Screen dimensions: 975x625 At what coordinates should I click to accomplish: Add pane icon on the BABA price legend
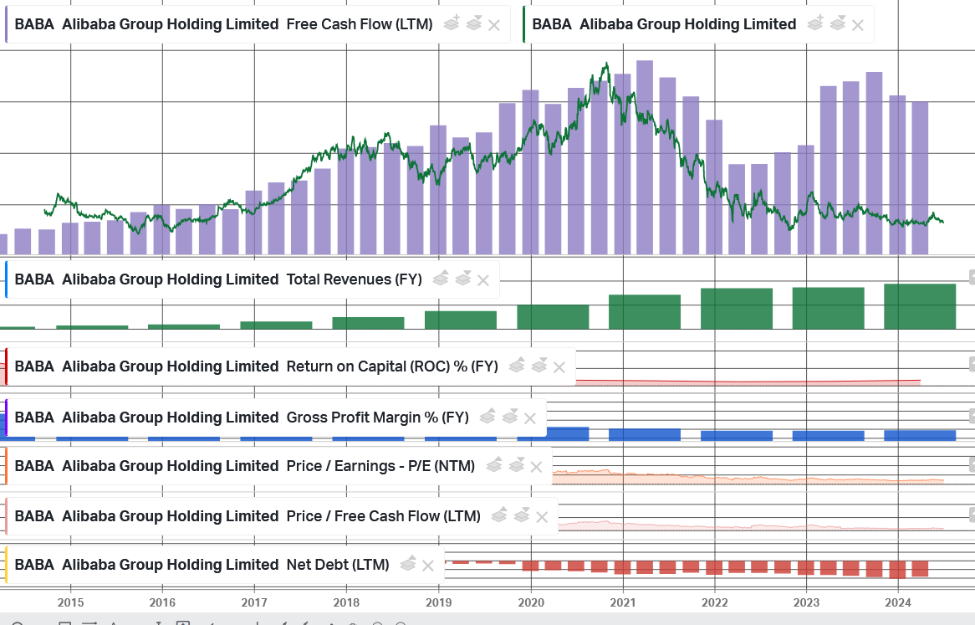pos(815,23)
